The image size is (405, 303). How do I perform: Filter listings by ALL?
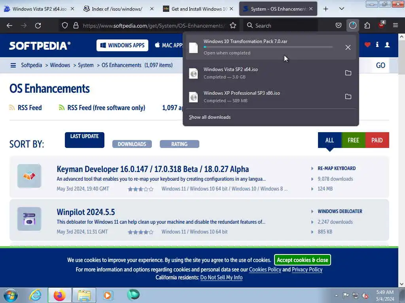coord(329,140)
